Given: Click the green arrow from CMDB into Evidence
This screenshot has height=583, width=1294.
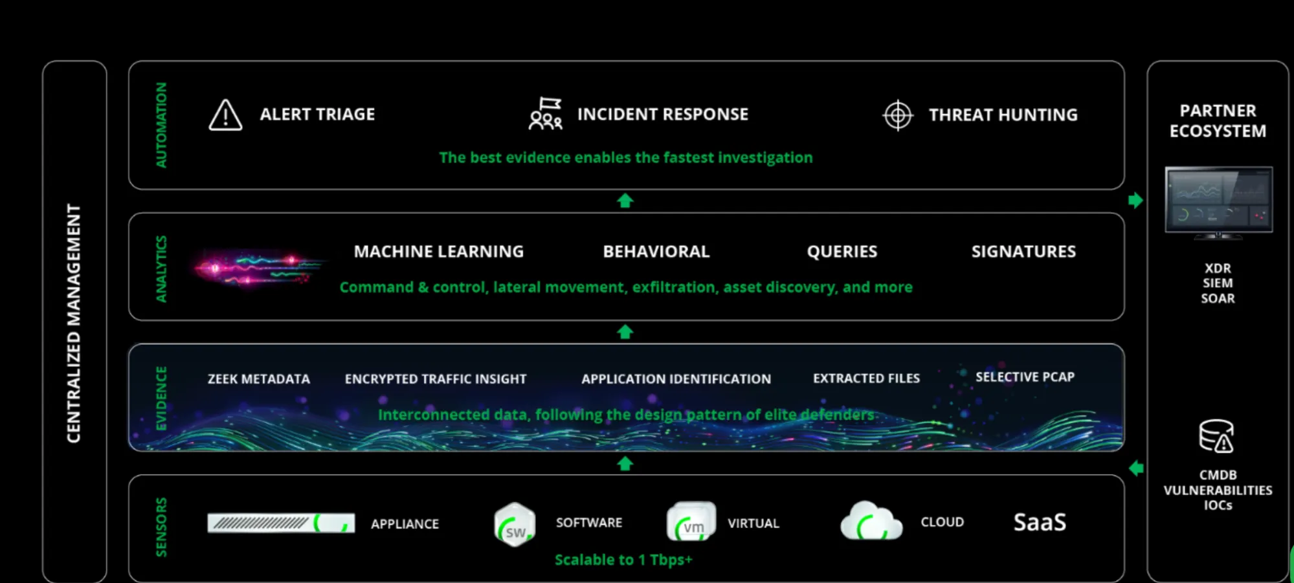Looking at the screenshot, I should pyautogui.click(x=1136, y=468).
